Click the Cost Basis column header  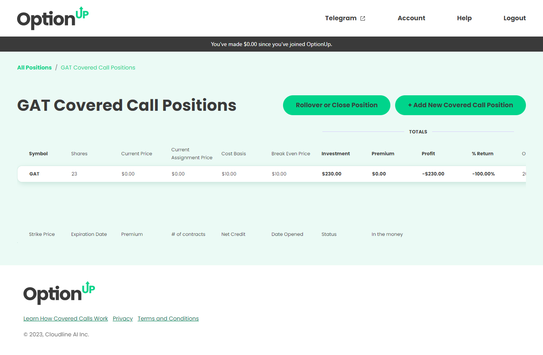click(x=234, y=154)
